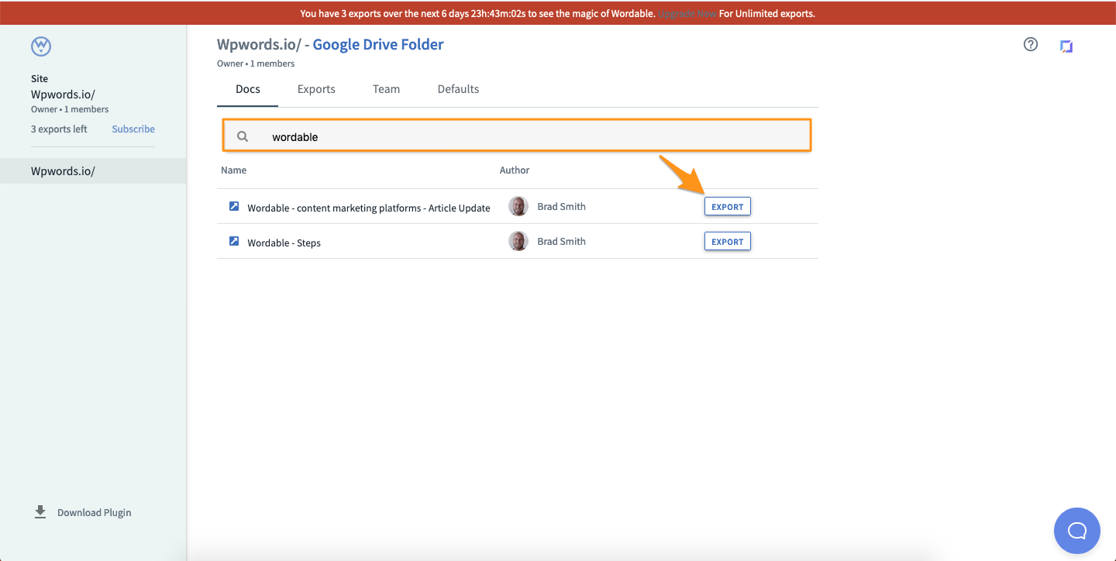
Task: Click the purple square icon at top right
Action: (1066, 46)
